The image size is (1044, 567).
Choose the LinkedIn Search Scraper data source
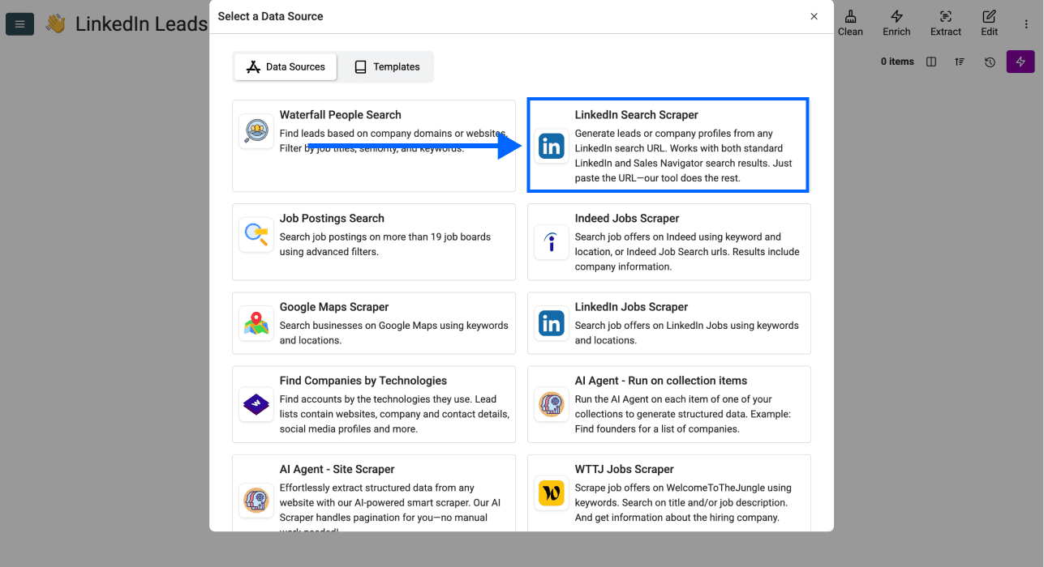tap(668, 145)
